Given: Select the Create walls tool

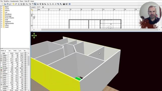Looking at the screenshot, I should (35, 4).
